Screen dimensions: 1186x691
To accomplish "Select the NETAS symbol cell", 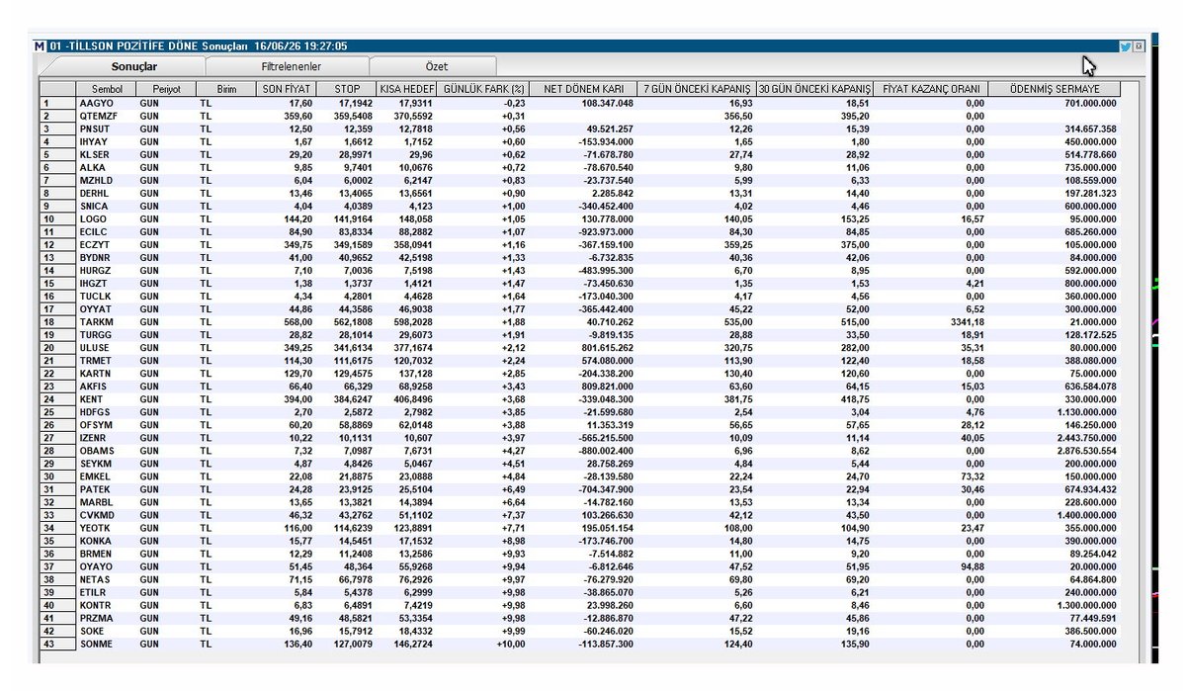I will point(107,579).
